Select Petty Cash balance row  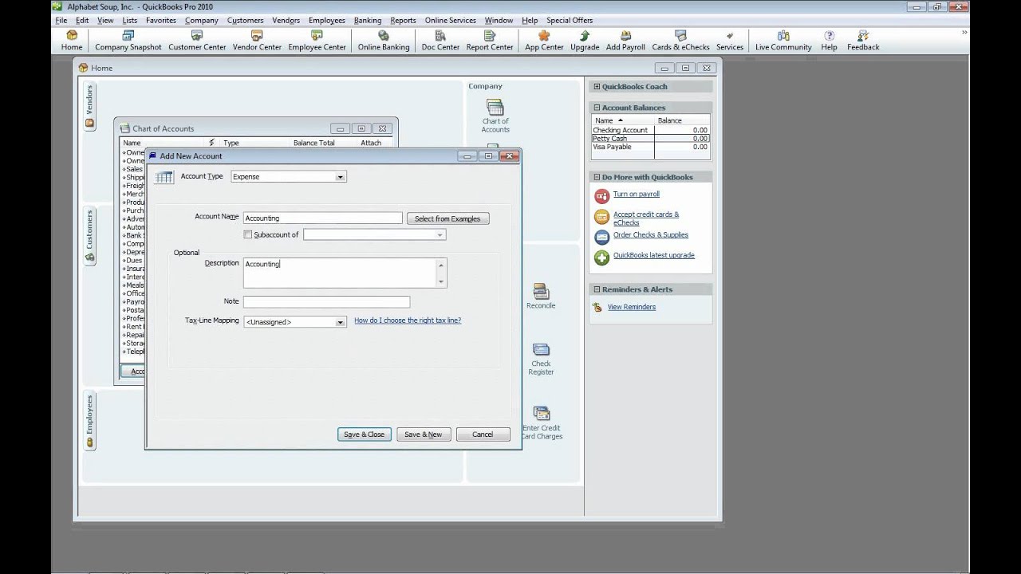650,139
